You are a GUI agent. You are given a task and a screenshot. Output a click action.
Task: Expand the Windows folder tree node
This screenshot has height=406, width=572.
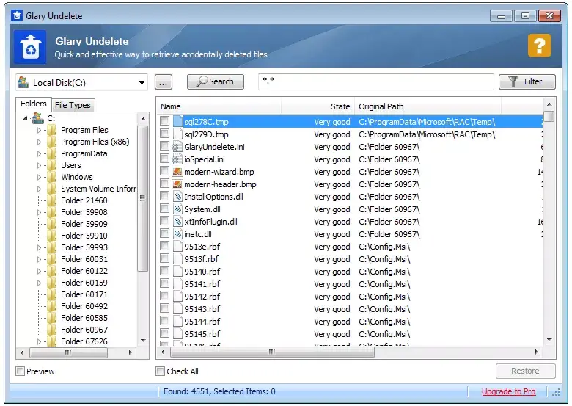pos(40,177)
